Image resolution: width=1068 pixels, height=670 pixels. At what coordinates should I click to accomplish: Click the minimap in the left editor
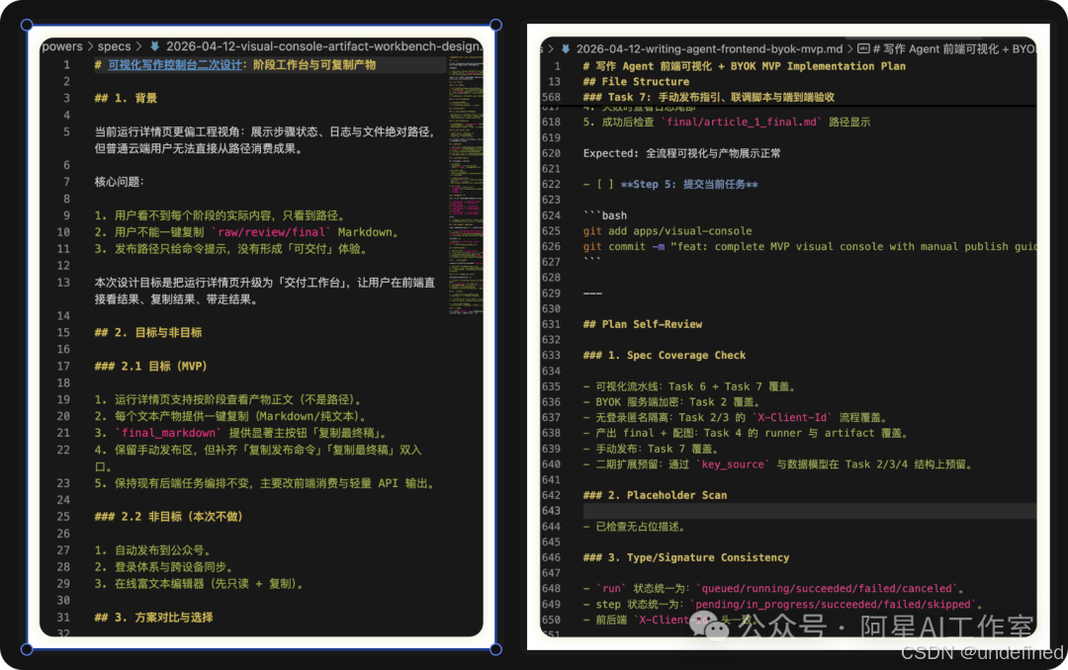(466, 184)
